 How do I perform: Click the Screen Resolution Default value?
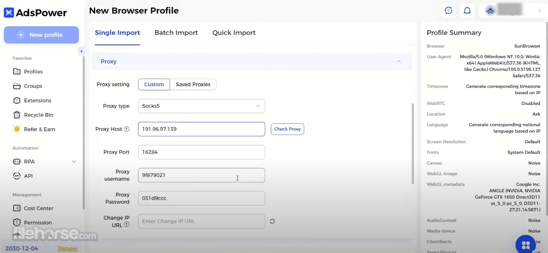(x=532, y=142)
